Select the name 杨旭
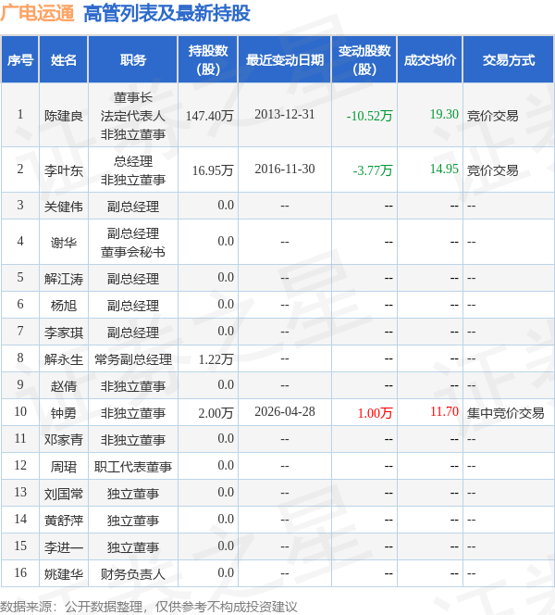555x615 pixels. (64, 305)
